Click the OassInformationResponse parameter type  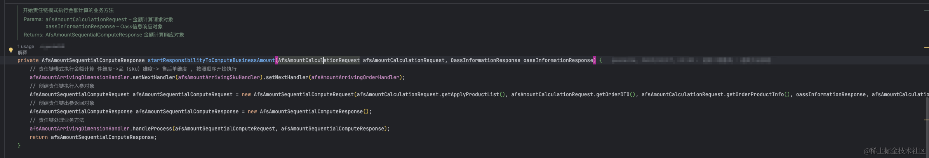tap(485, 61)
